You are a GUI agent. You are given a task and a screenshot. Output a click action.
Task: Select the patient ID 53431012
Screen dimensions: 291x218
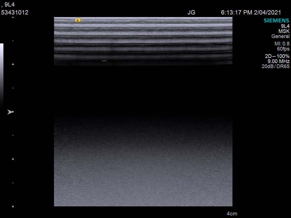click(x=15, y=12)
